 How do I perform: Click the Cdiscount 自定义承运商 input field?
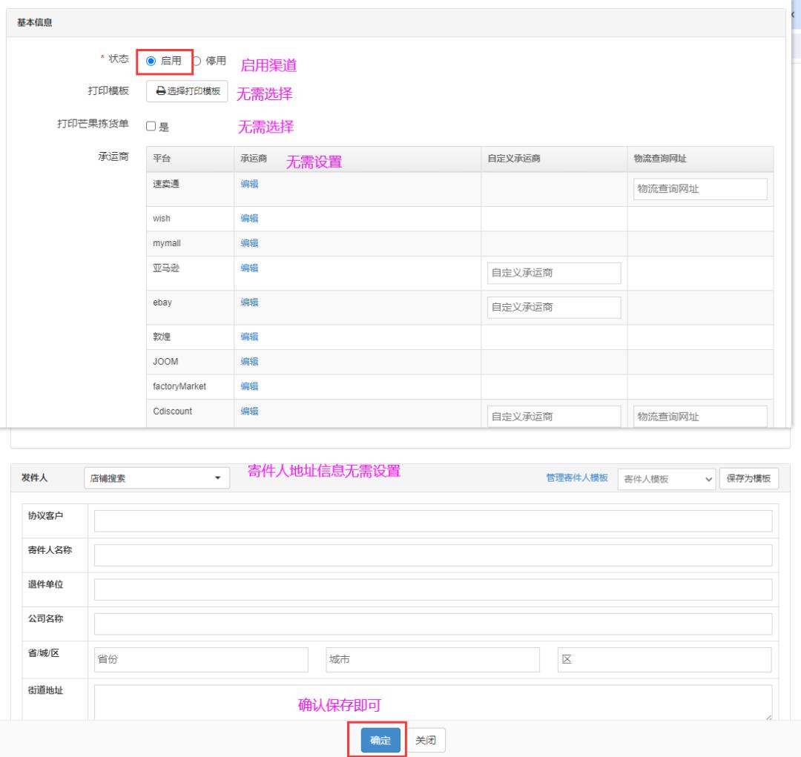[x=555, y=417]
